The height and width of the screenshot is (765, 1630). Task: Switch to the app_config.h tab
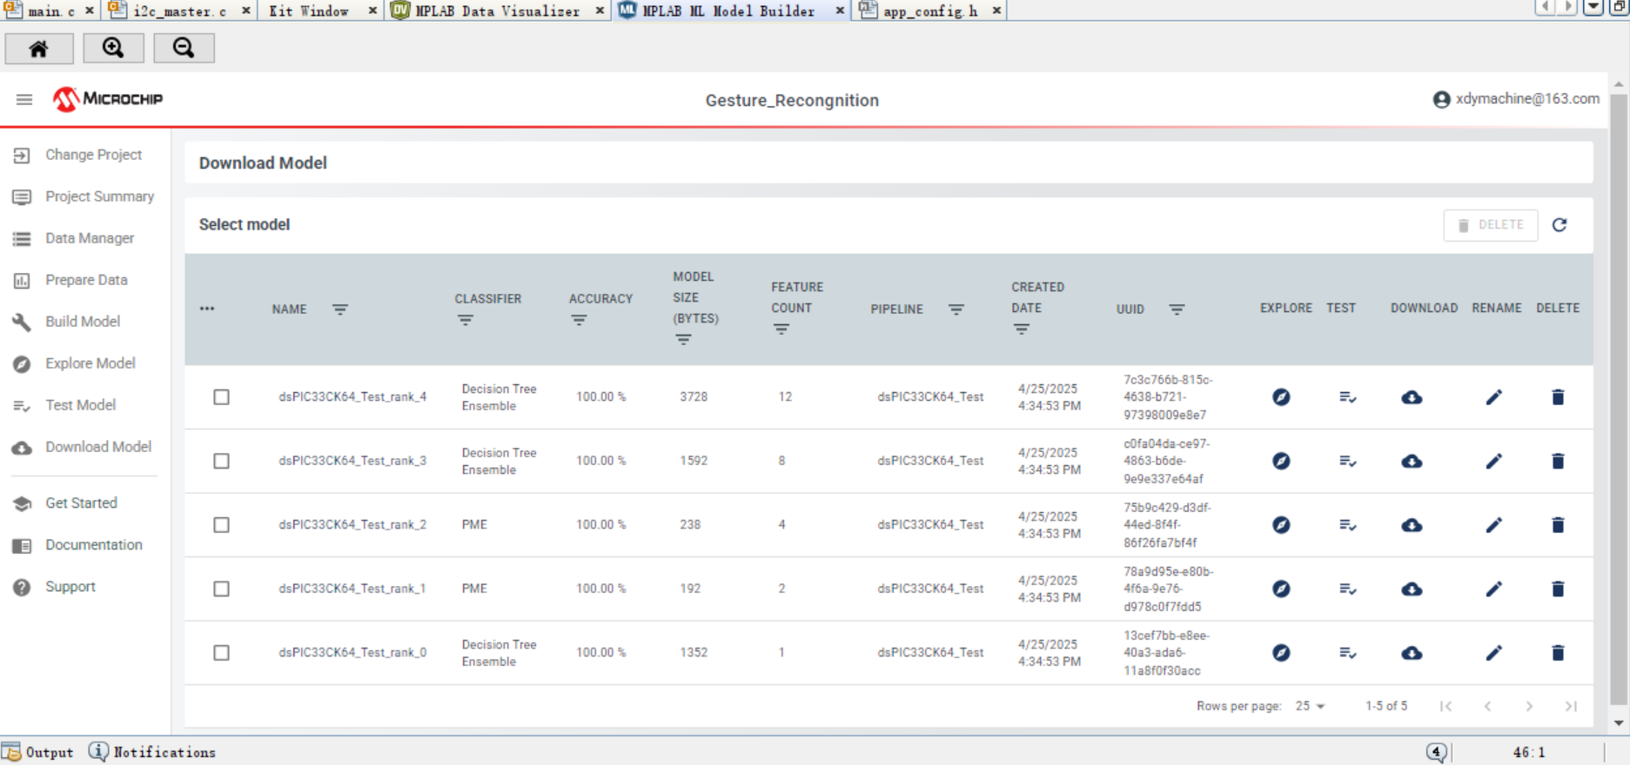(929, 10)
